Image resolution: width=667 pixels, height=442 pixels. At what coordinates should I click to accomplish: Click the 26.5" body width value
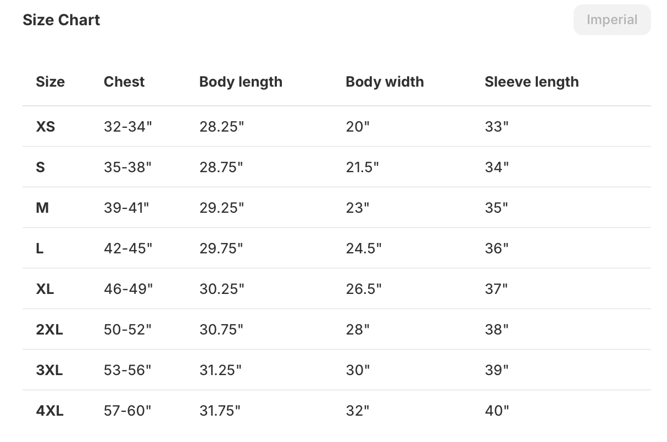tap(363, 289)
